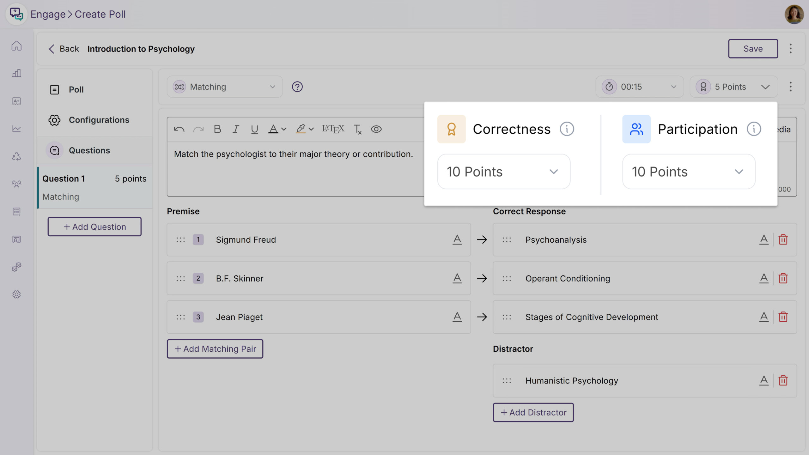Toggle italic formatting
The image size is (809, 455).
tap(236, 129)
